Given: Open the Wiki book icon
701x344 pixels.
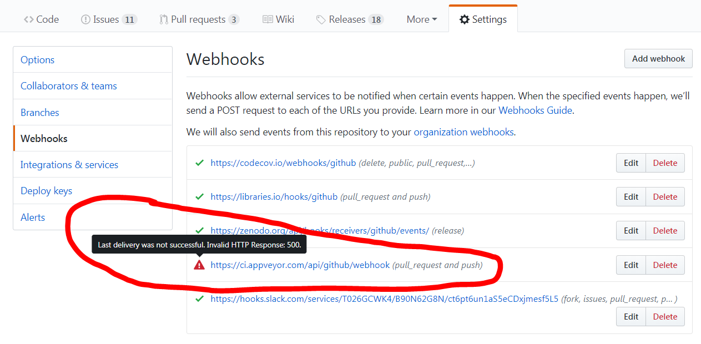Looking at the screenshot, I should [268, 19].
